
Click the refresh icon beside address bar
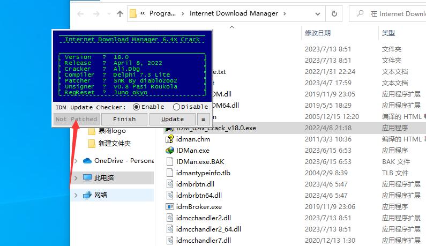click(x=334, y=13)
